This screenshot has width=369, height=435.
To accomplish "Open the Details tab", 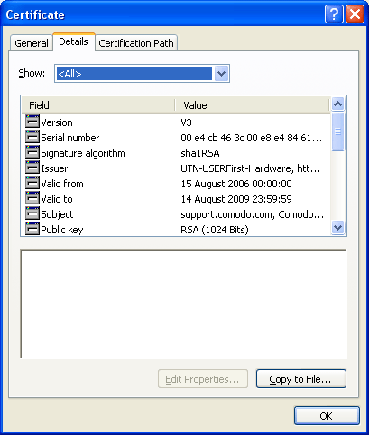I will click(74, 41).
